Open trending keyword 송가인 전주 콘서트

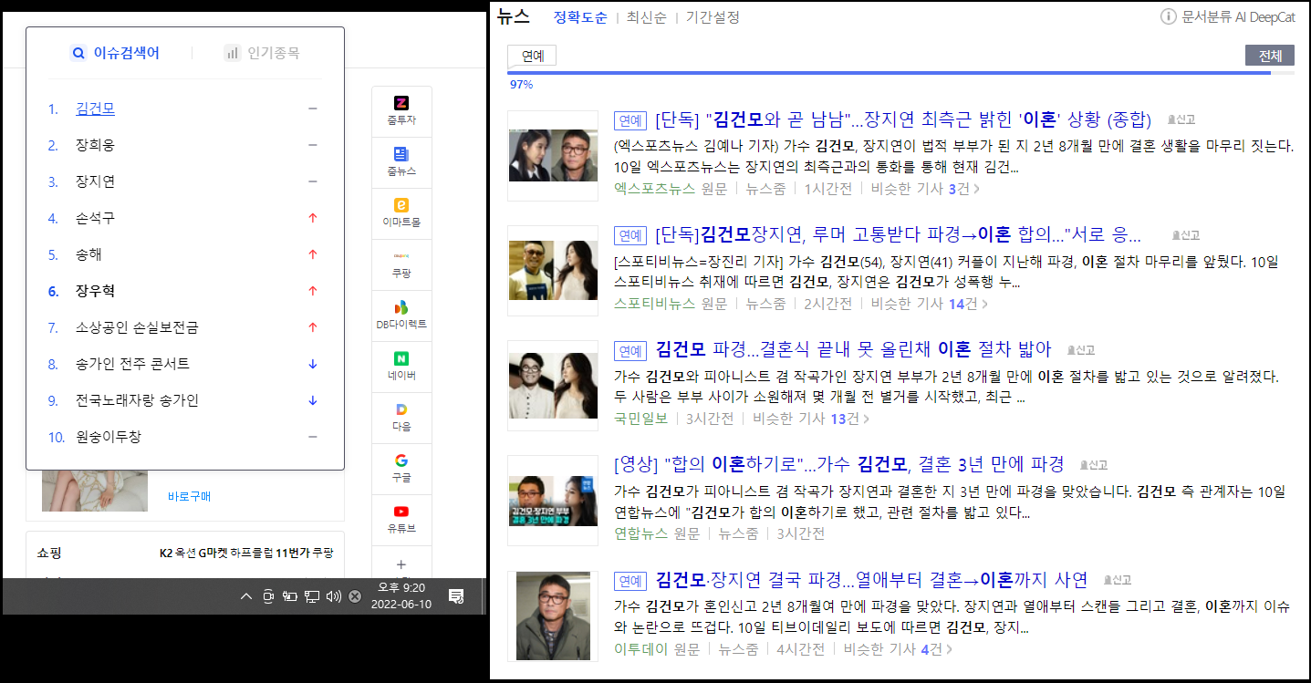click(133, 364)
